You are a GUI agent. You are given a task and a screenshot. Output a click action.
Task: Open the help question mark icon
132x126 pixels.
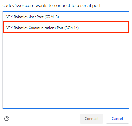[7, 119]
